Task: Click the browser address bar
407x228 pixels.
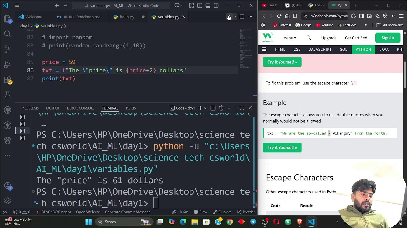Action: tap(325, 16)
